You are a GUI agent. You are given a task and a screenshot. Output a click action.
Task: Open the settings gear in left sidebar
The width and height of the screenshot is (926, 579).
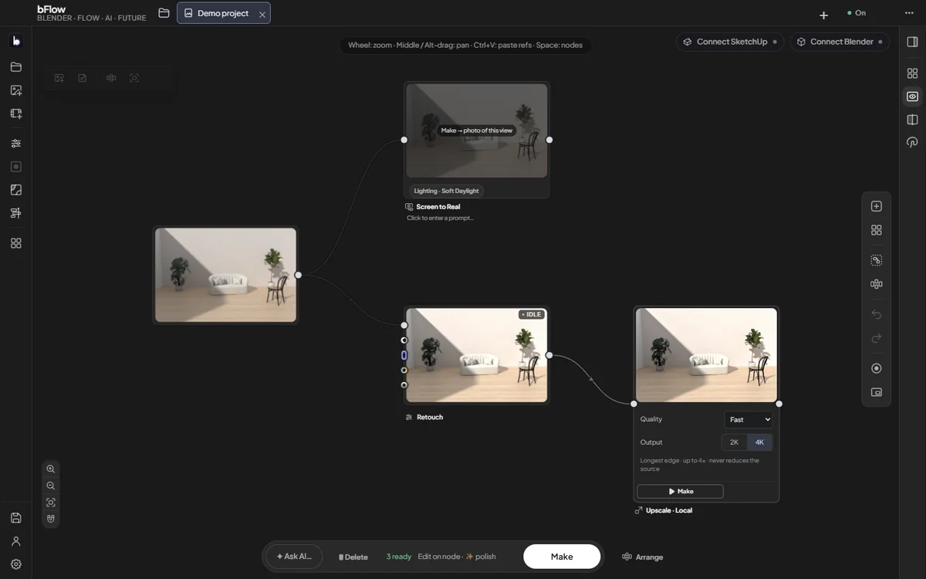(x=16, y=564)
